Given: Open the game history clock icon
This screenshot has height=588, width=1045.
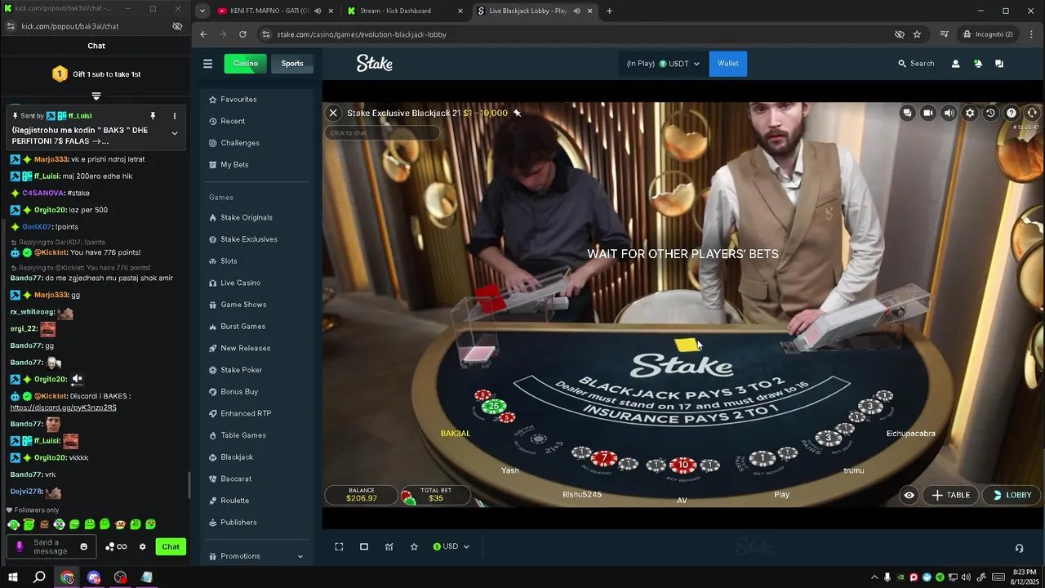Looking at the screenshot, I should point(990,114).
